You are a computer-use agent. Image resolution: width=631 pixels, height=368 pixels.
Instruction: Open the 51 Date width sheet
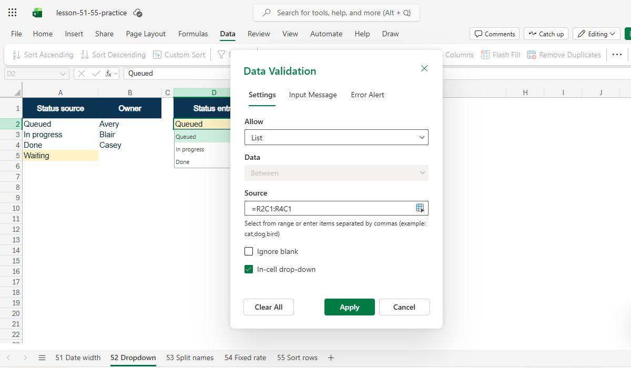coord(78,357)
